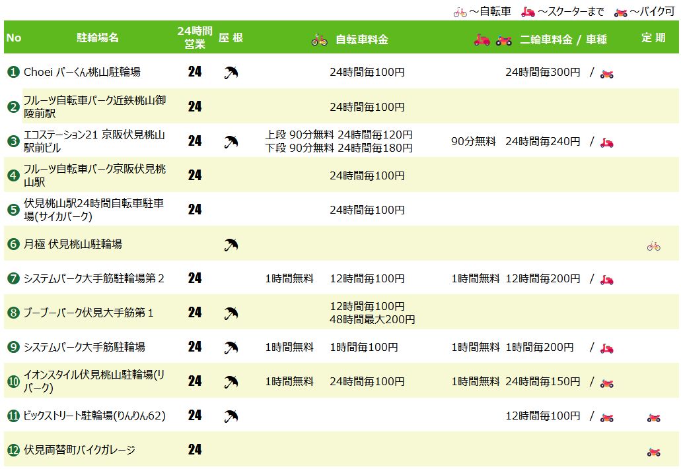
Task: Click the number 7 badge
Action: coord(13,278)
